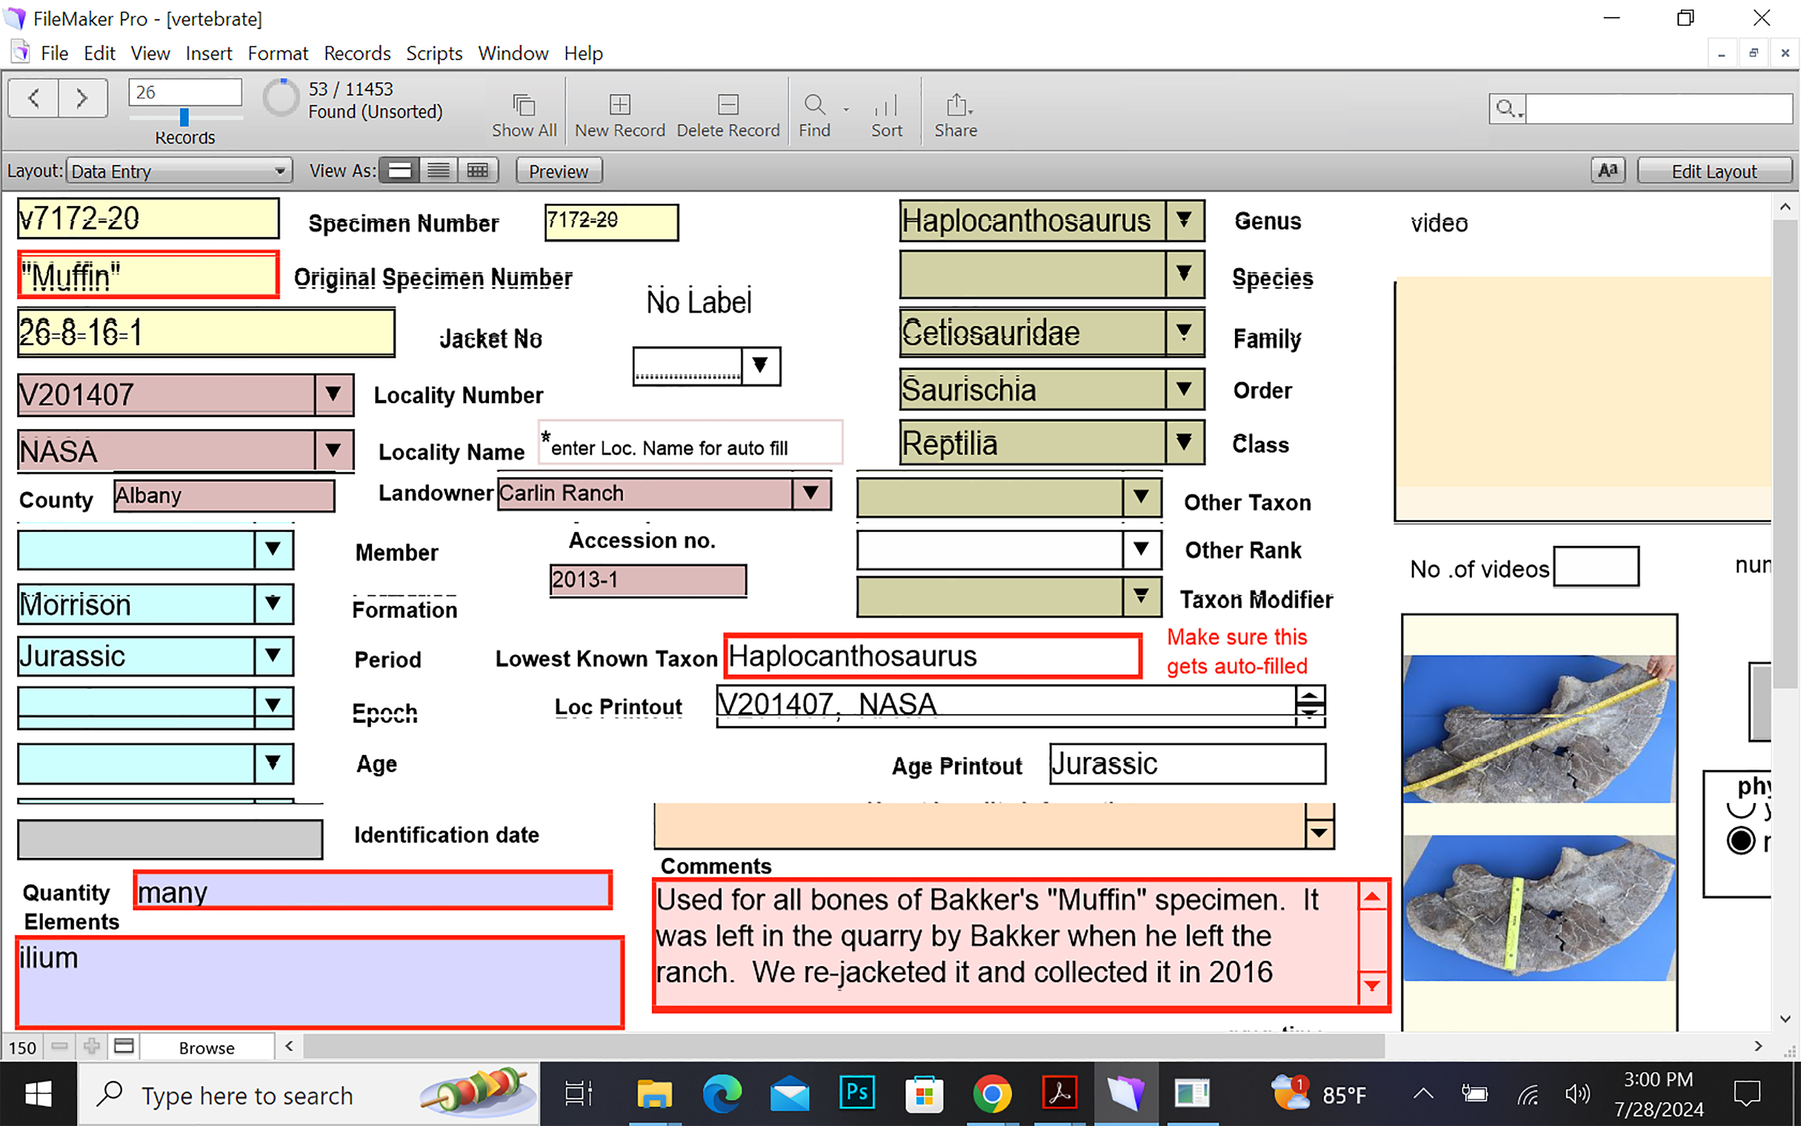Click the Quantity field containing many
The image size is (1801, 1126).
(x=373, y=890)
